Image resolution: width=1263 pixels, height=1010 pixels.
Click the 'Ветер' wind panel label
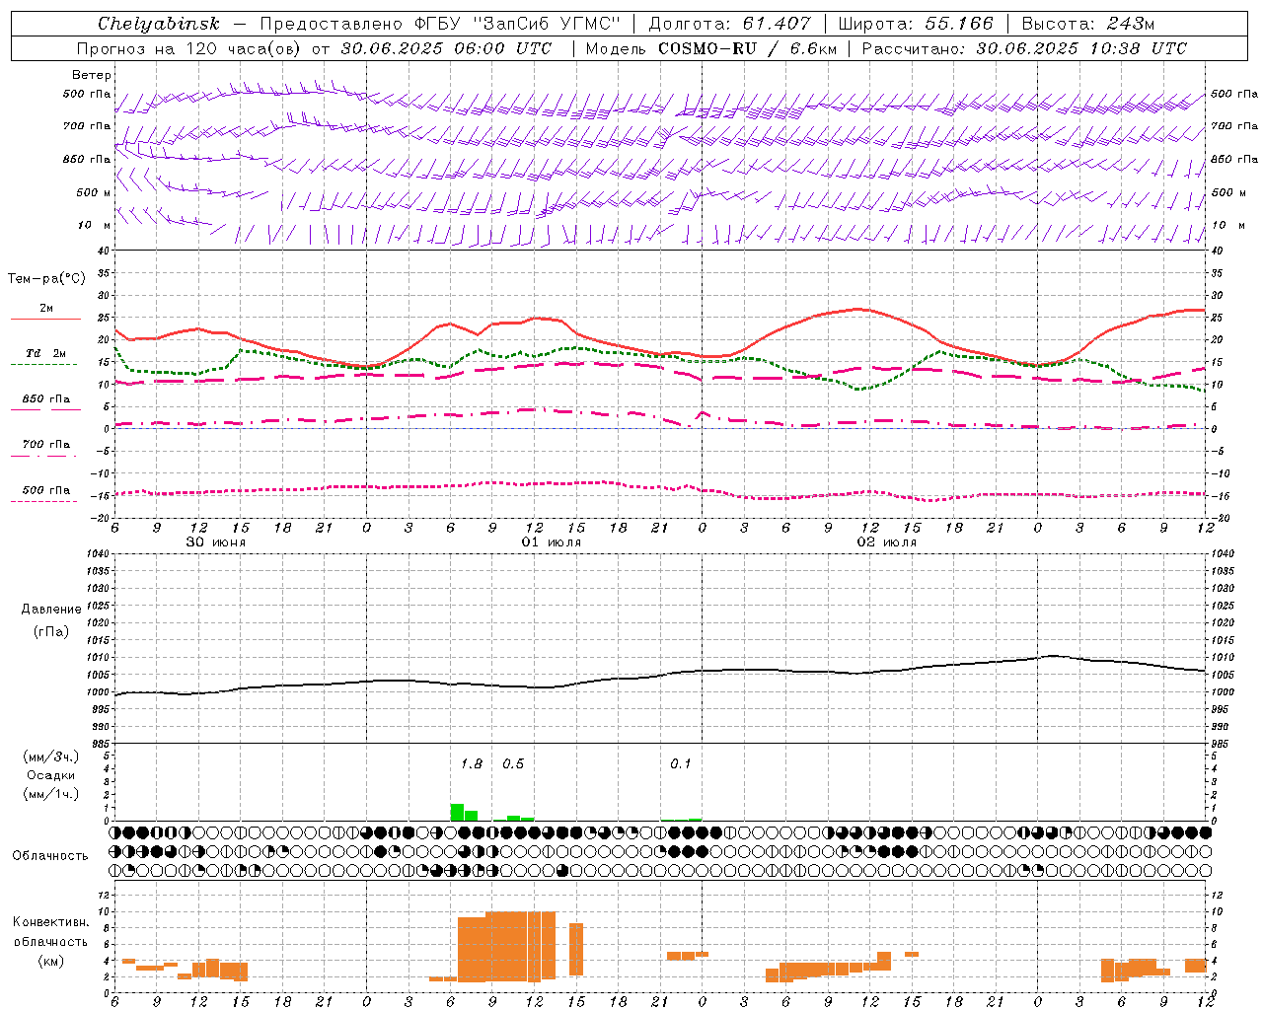click(91, 75)
